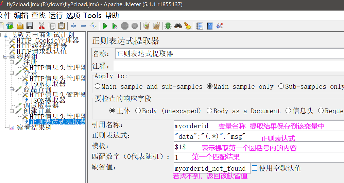This screenshot has width=344, height=183.
Task: Save the test plan with floppy icon
Action: pyautogui.click(x=30, y=26)
